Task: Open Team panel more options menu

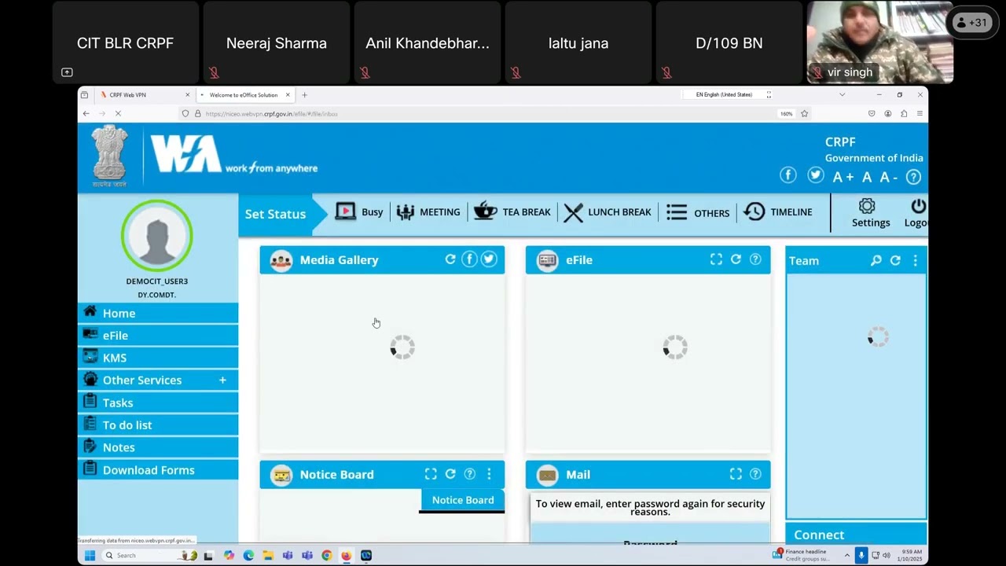Action: (x=915, y=260)
